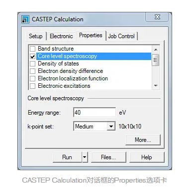Select the Medium k-point combo box
This screenshot has height=191, width=190.
pyautogui.click(x=94, y=127)
